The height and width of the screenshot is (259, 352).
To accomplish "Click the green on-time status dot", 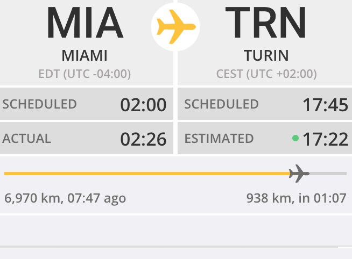I will pyautogui.click(x=295, y=138).
